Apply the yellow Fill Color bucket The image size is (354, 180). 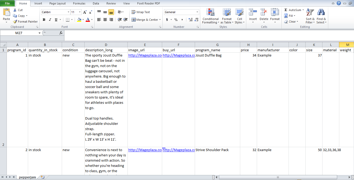pos(79,20)
